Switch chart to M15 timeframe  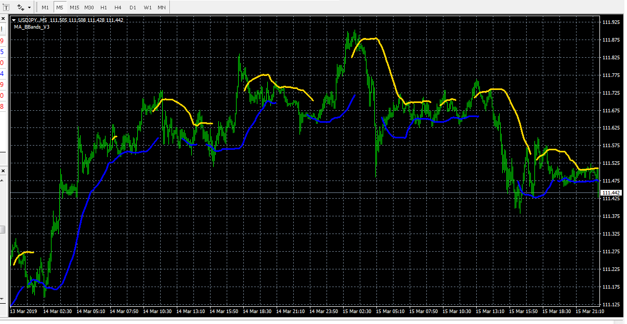[74, 8]
